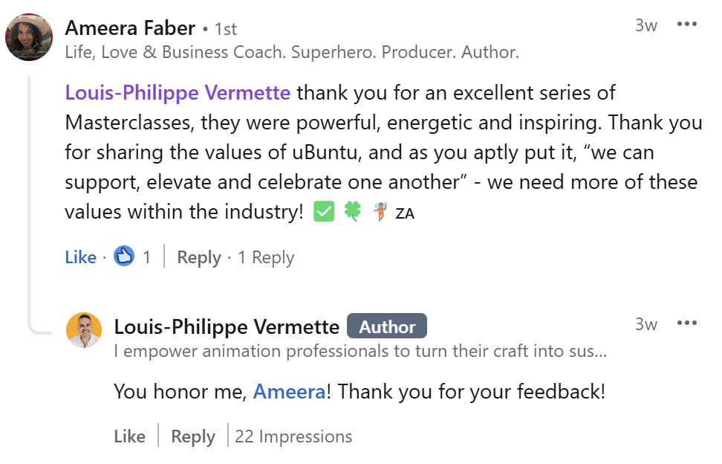The image size is (722, 464).
Task: Expand the "1 Reply" thread
Action: (266, 257)
